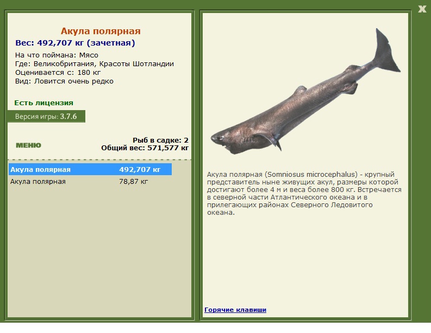
Task: Click the Рыб в садке: 2 counter
Action: pos(160,140)
